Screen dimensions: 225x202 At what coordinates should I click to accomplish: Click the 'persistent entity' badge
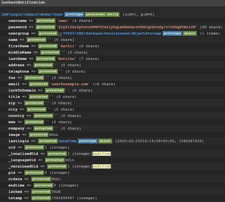click(x=102, y=14)
